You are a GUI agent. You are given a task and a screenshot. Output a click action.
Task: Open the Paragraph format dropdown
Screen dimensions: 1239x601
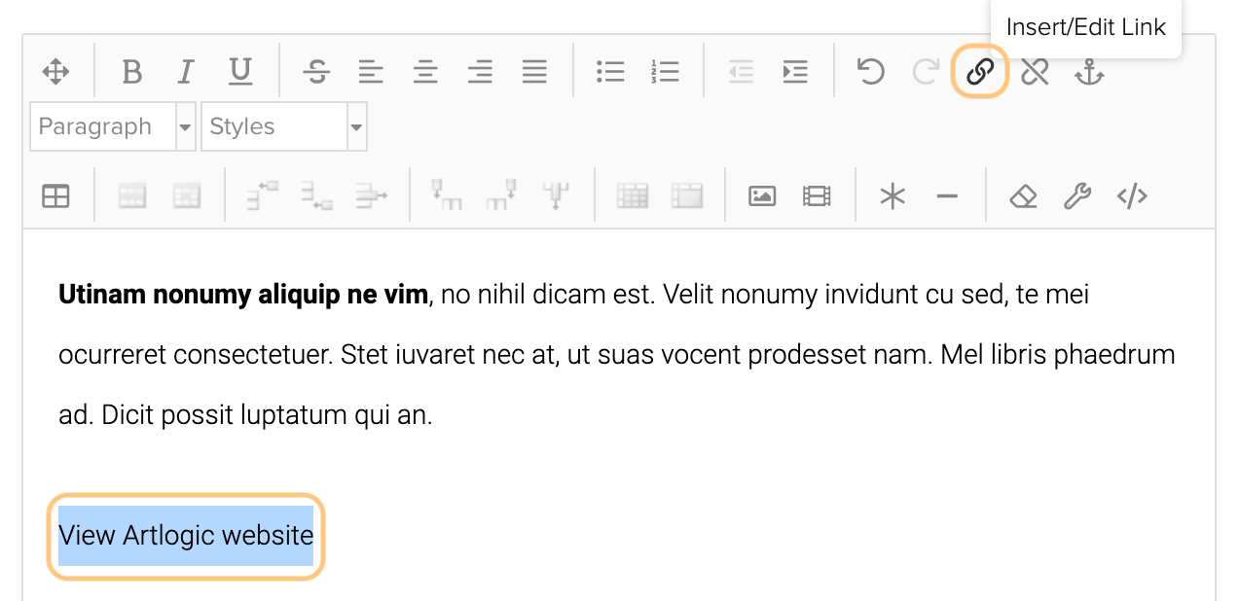click(x=113, y=126)
